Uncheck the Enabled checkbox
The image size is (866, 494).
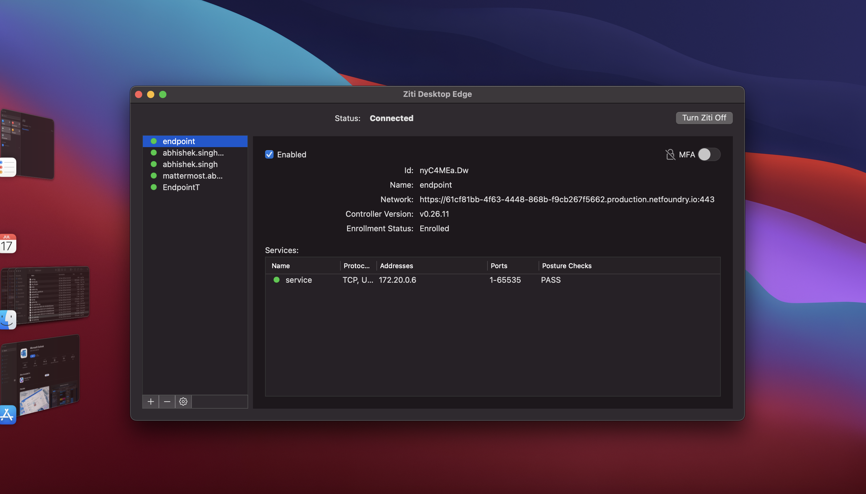click(269, 154)
